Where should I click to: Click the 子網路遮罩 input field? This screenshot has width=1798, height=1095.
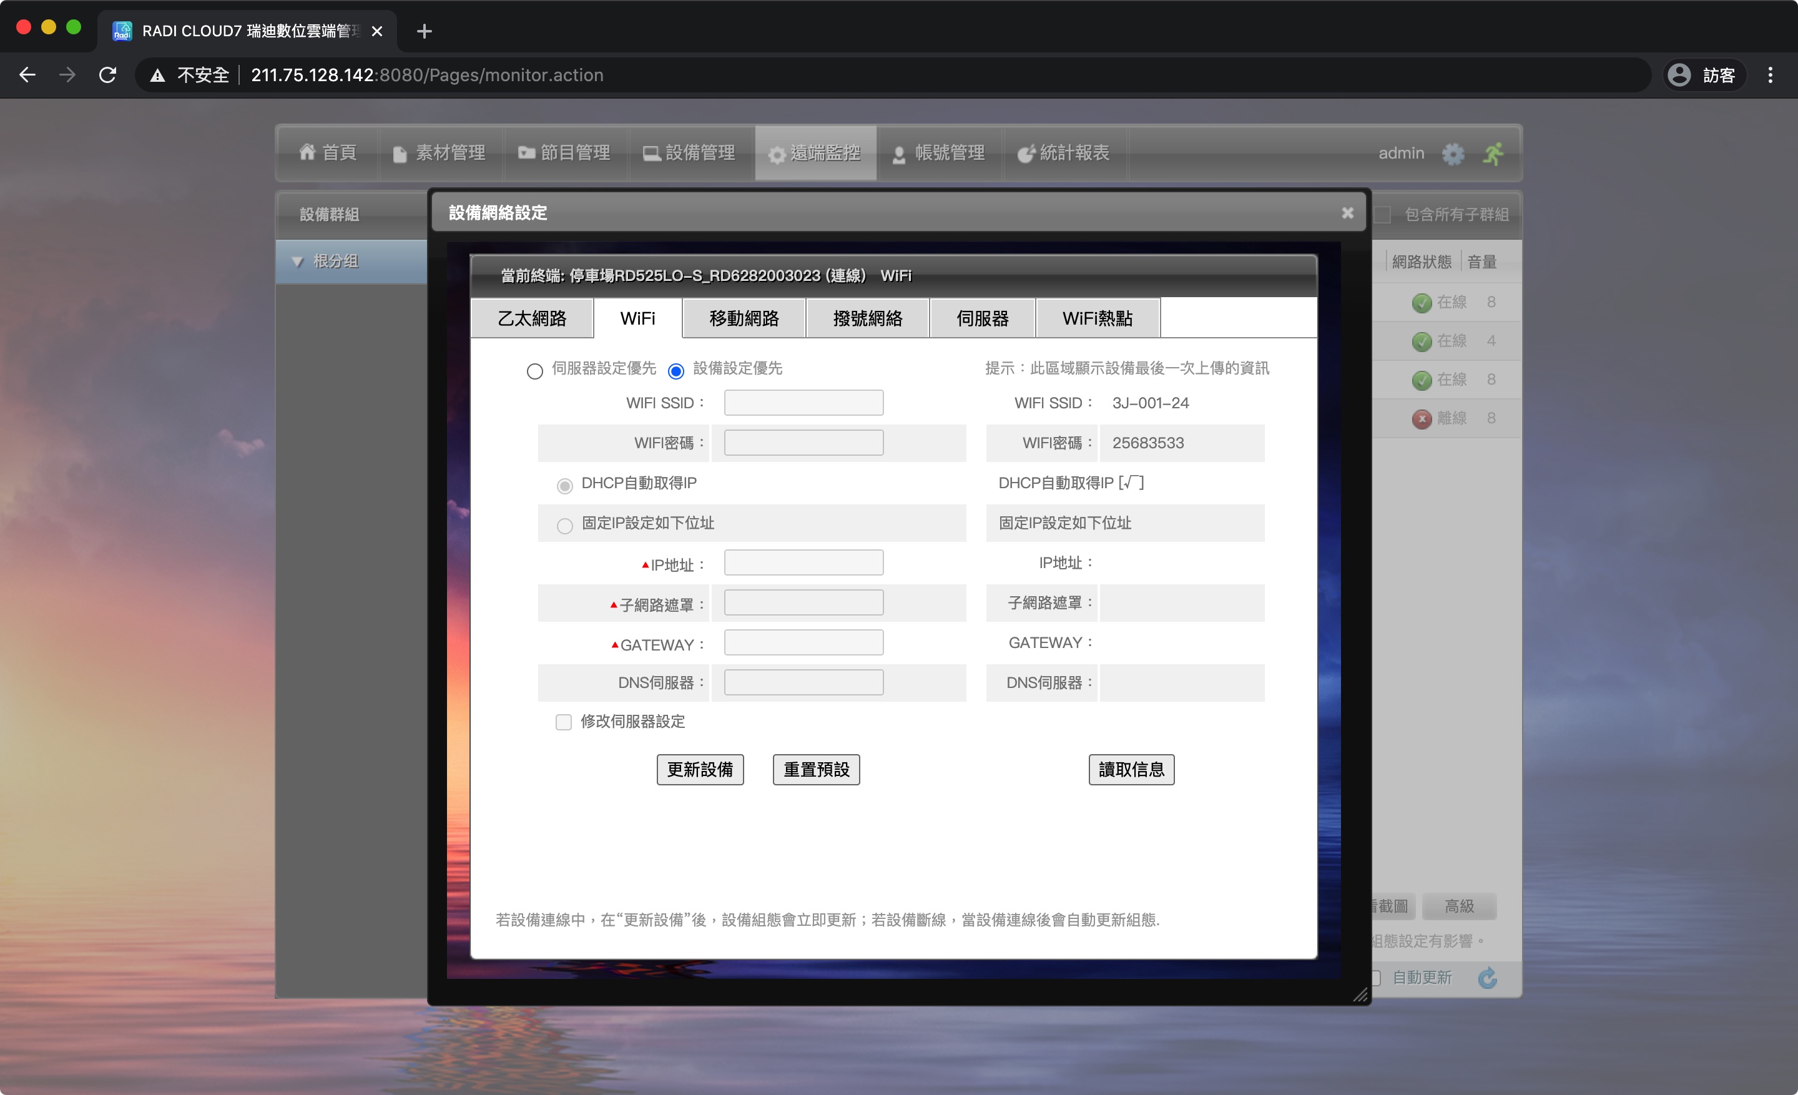(803, 602)
